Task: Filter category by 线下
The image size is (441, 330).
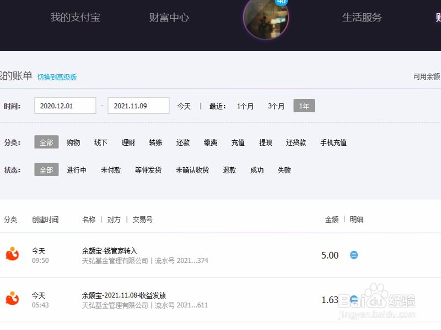Action: 101,142
